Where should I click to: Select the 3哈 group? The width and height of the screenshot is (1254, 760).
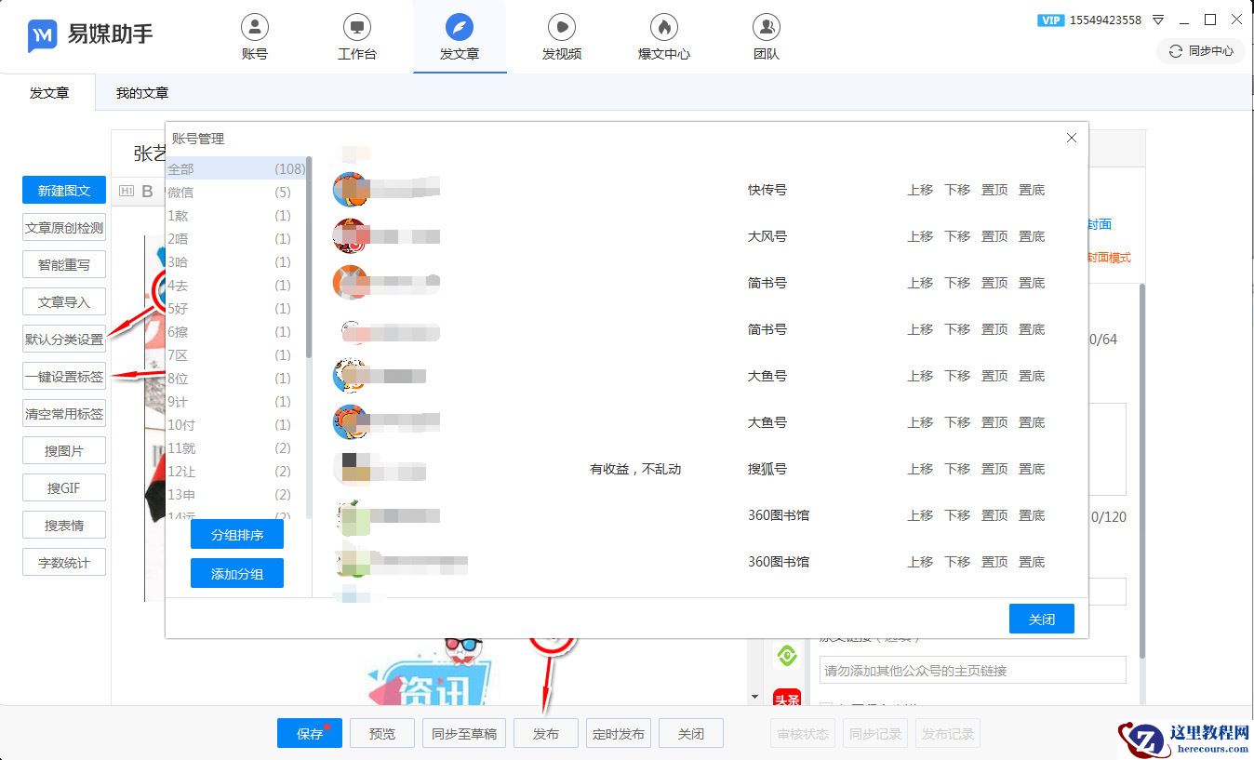click(236, 262)
